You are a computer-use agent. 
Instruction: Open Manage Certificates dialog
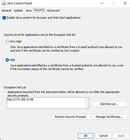[x=110, y=117]
